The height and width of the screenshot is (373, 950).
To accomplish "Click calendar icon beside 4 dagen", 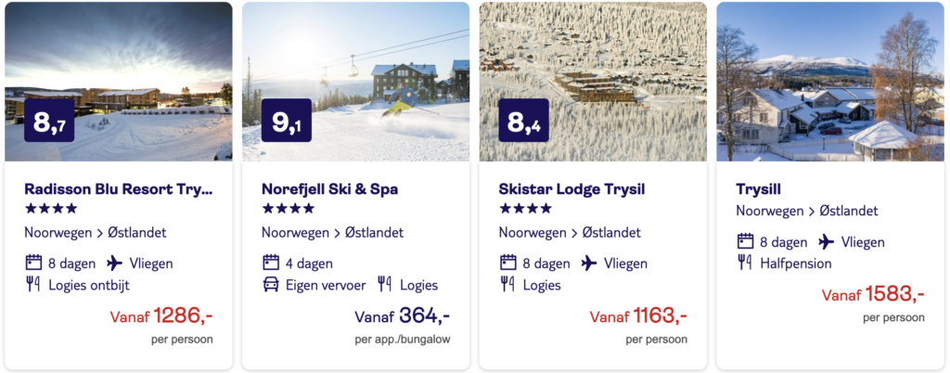I will (x=271, y=263).
